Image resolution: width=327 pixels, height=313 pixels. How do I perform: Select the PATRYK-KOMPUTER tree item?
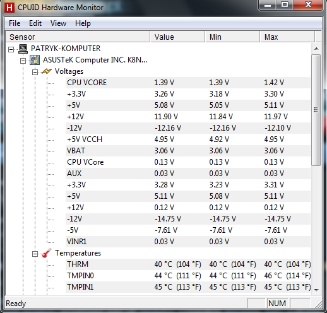tap(66, 49)
